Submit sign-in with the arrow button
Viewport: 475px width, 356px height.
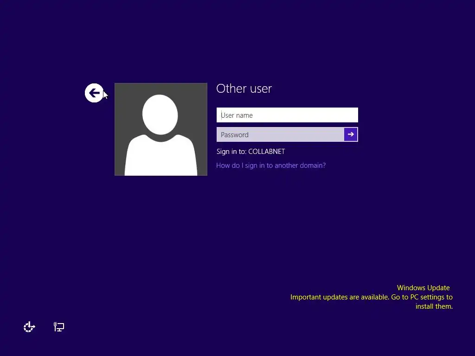[x=351, y=134]
